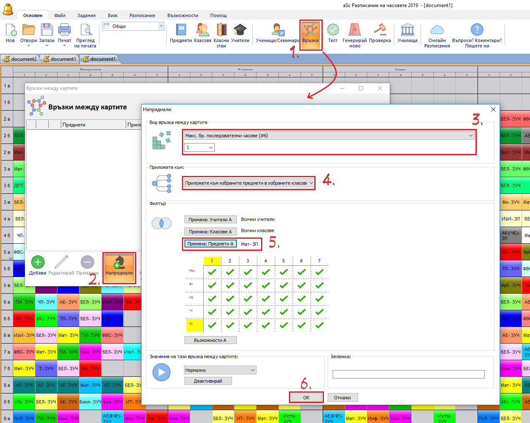The height and width of the screenshot is (423, 530).
Task: Click the Бележка note input field
Action: pos(408,374)
